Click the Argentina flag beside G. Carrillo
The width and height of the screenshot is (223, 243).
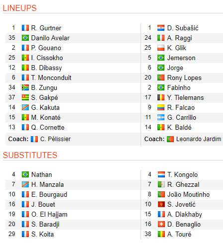pos(161,117)
